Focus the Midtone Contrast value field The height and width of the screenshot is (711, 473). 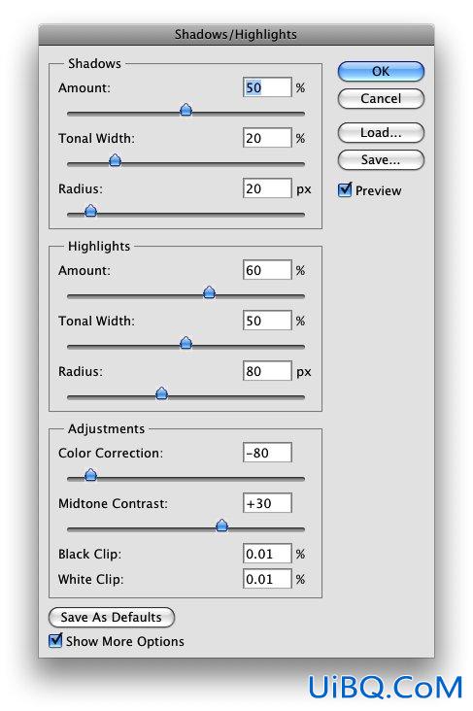267,503
